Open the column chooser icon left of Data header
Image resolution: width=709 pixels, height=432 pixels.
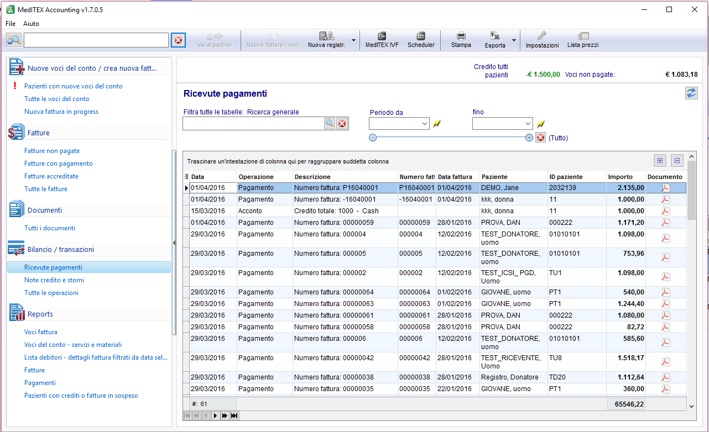pyautogui.click(x=186, y=177)
